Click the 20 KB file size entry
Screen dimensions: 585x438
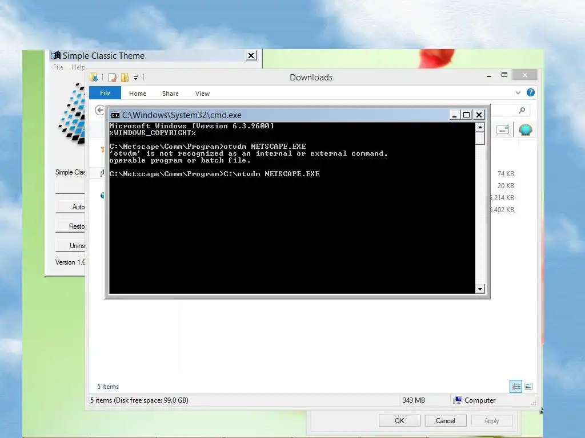506,186
